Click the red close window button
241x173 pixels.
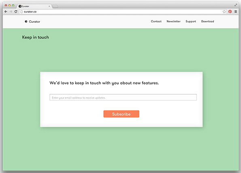(6, 5)
